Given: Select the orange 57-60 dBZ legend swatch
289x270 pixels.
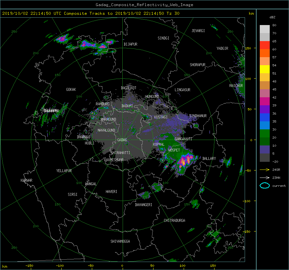Looking at the screenshot, I should (x=265, y=53).
